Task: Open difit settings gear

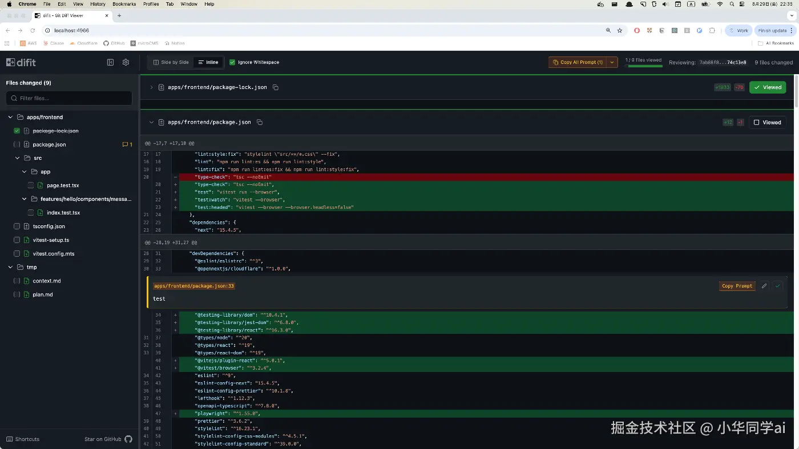Action: coord(126,62)
